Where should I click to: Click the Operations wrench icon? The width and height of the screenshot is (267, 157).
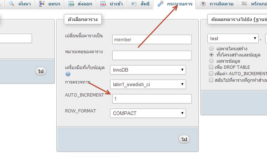pos(161,4)
